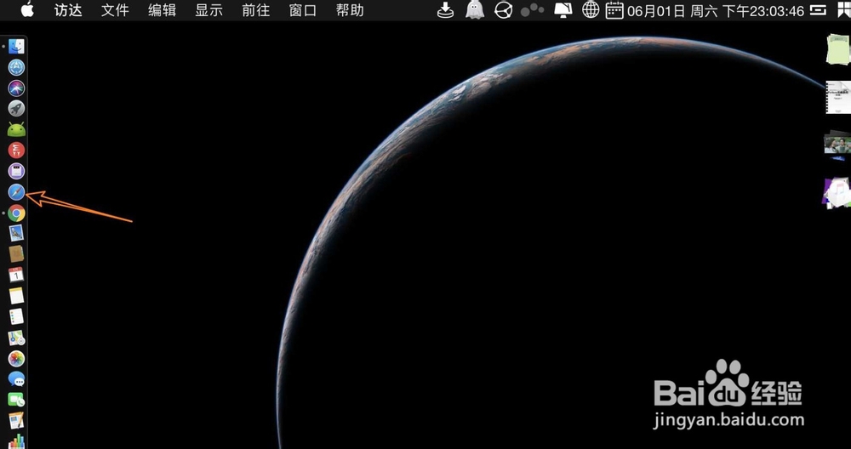Screen dimensions: 851x449
Task: Open the green sticky notes desktop stack
Action: point(838,50)
